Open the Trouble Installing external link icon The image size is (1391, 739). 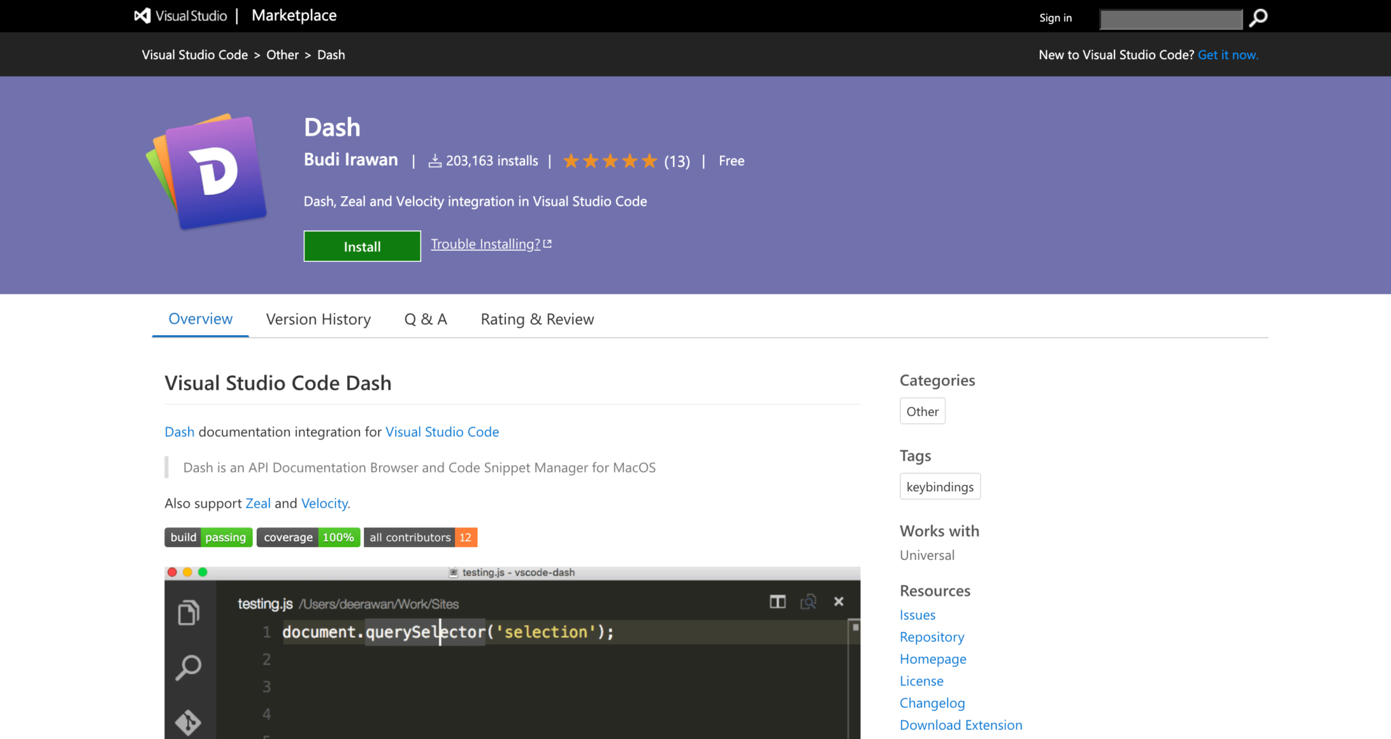[x=547, y=243]
